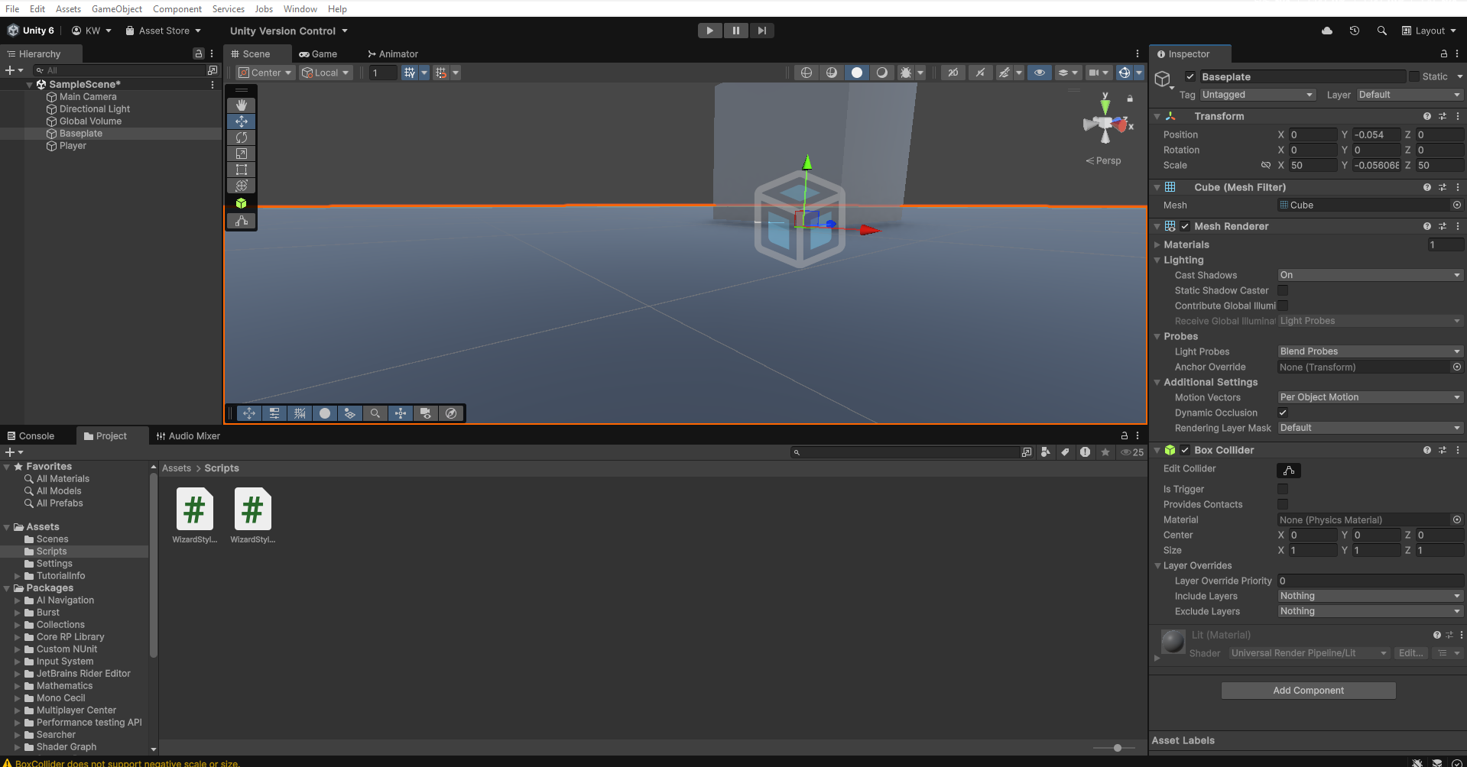Open Unity Version Control button
1467x767 pixels.
[x=288, y=31]
